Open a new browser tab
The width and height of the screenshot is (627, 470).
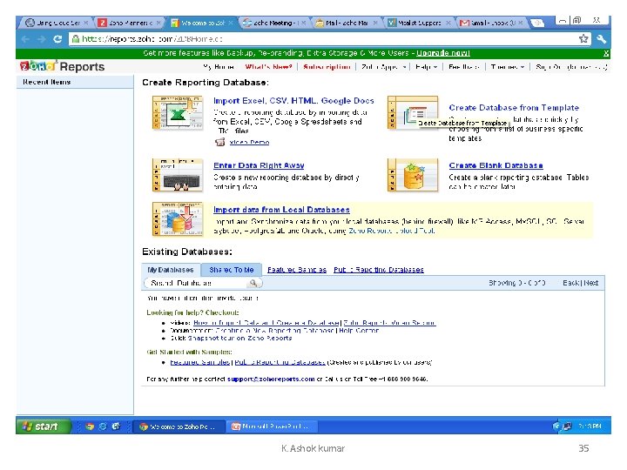(538, 23)
